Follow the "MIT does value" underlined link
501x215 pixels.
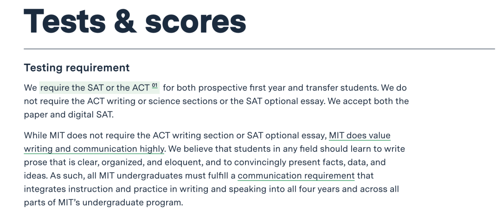(360, 135)
